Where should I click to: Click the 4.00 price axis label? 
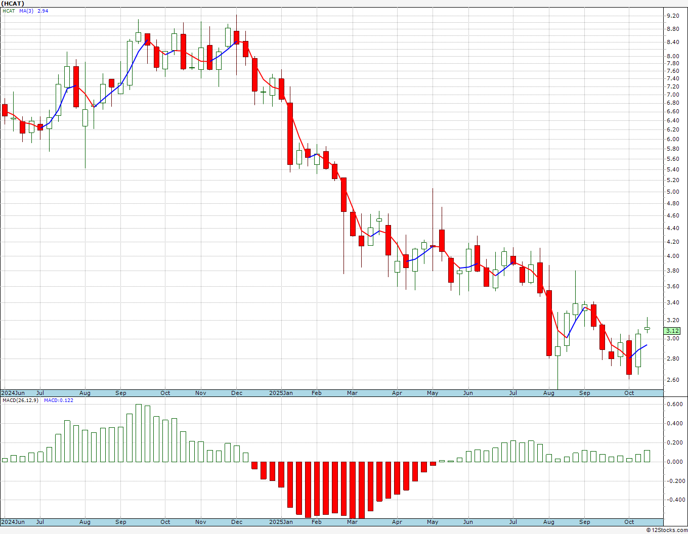(673, 256)
